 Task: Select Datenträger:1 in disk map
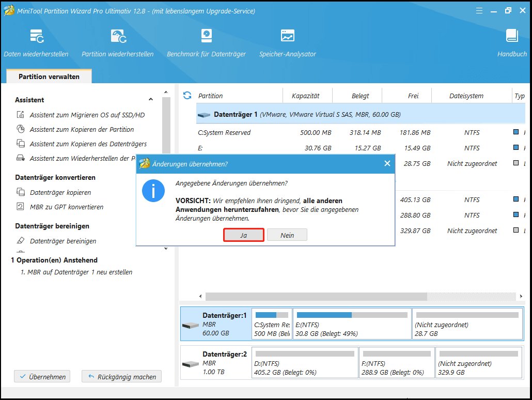pos(216,324)
